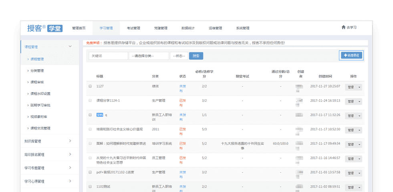Click 管理 button for course 1127
393x192 pixels.
click(351, 87)
